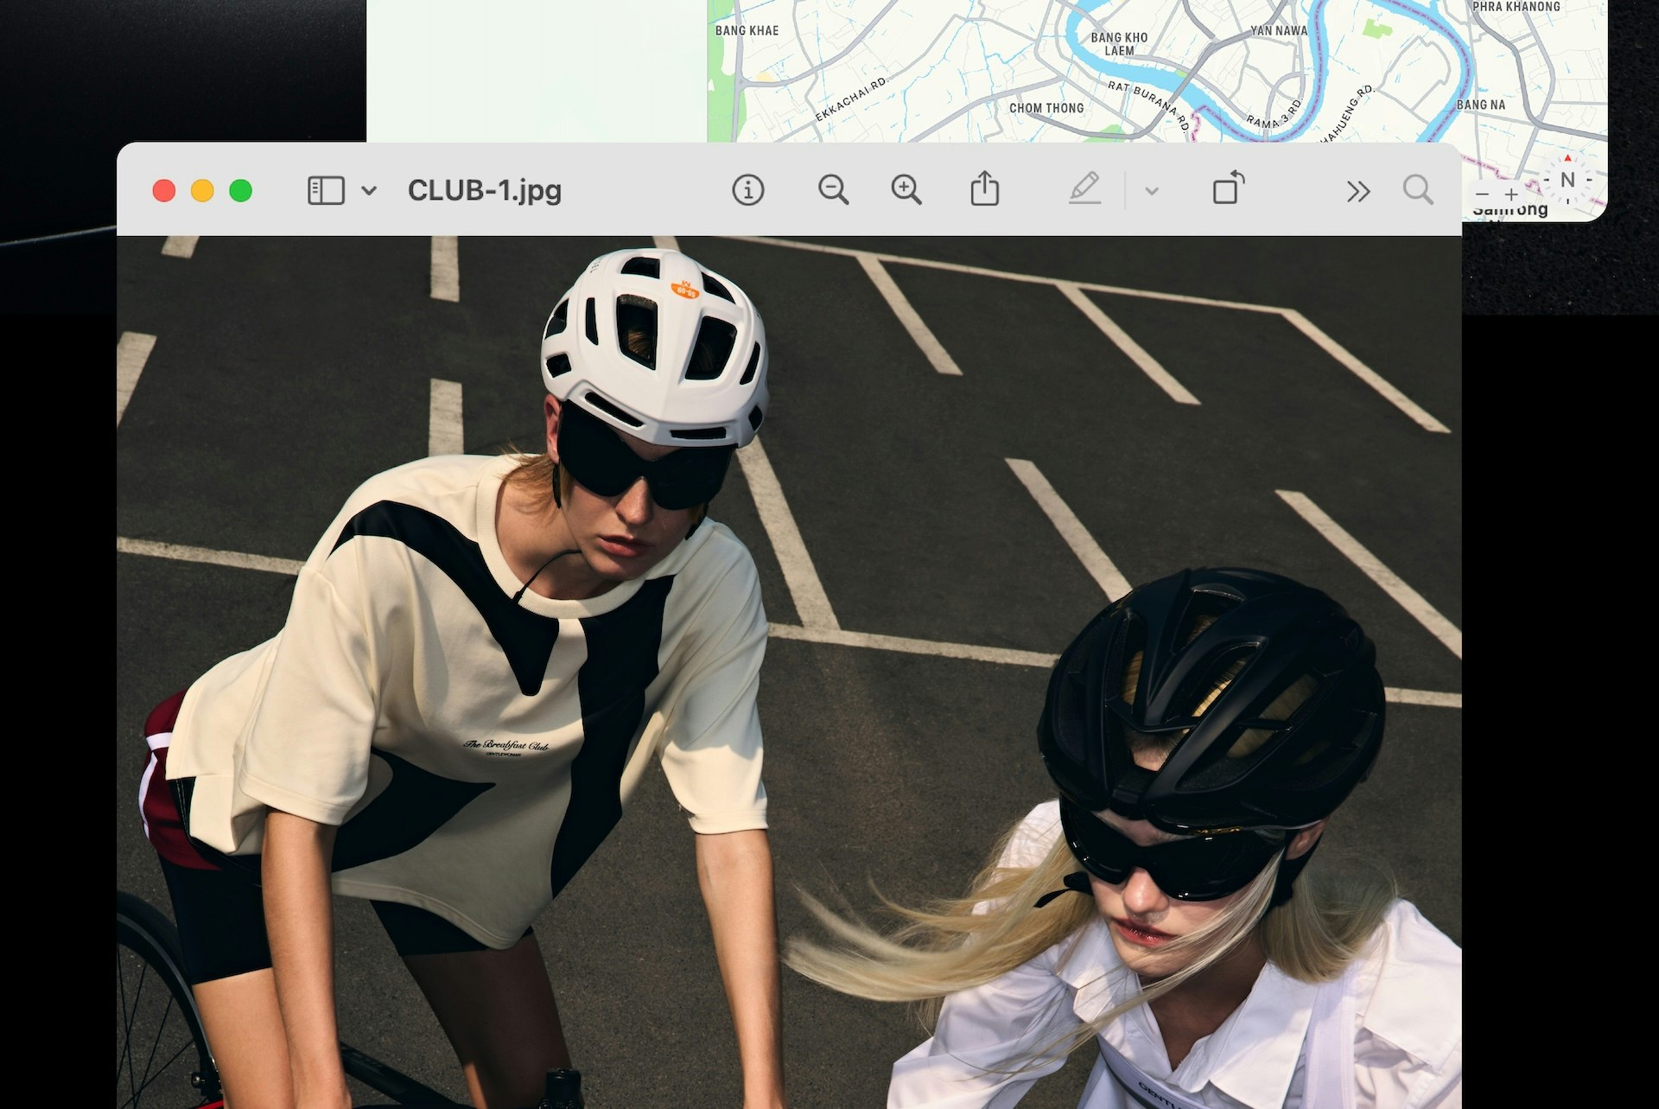
Task: Select YAN NAWA label on map
Action: tap(1279, 30)
